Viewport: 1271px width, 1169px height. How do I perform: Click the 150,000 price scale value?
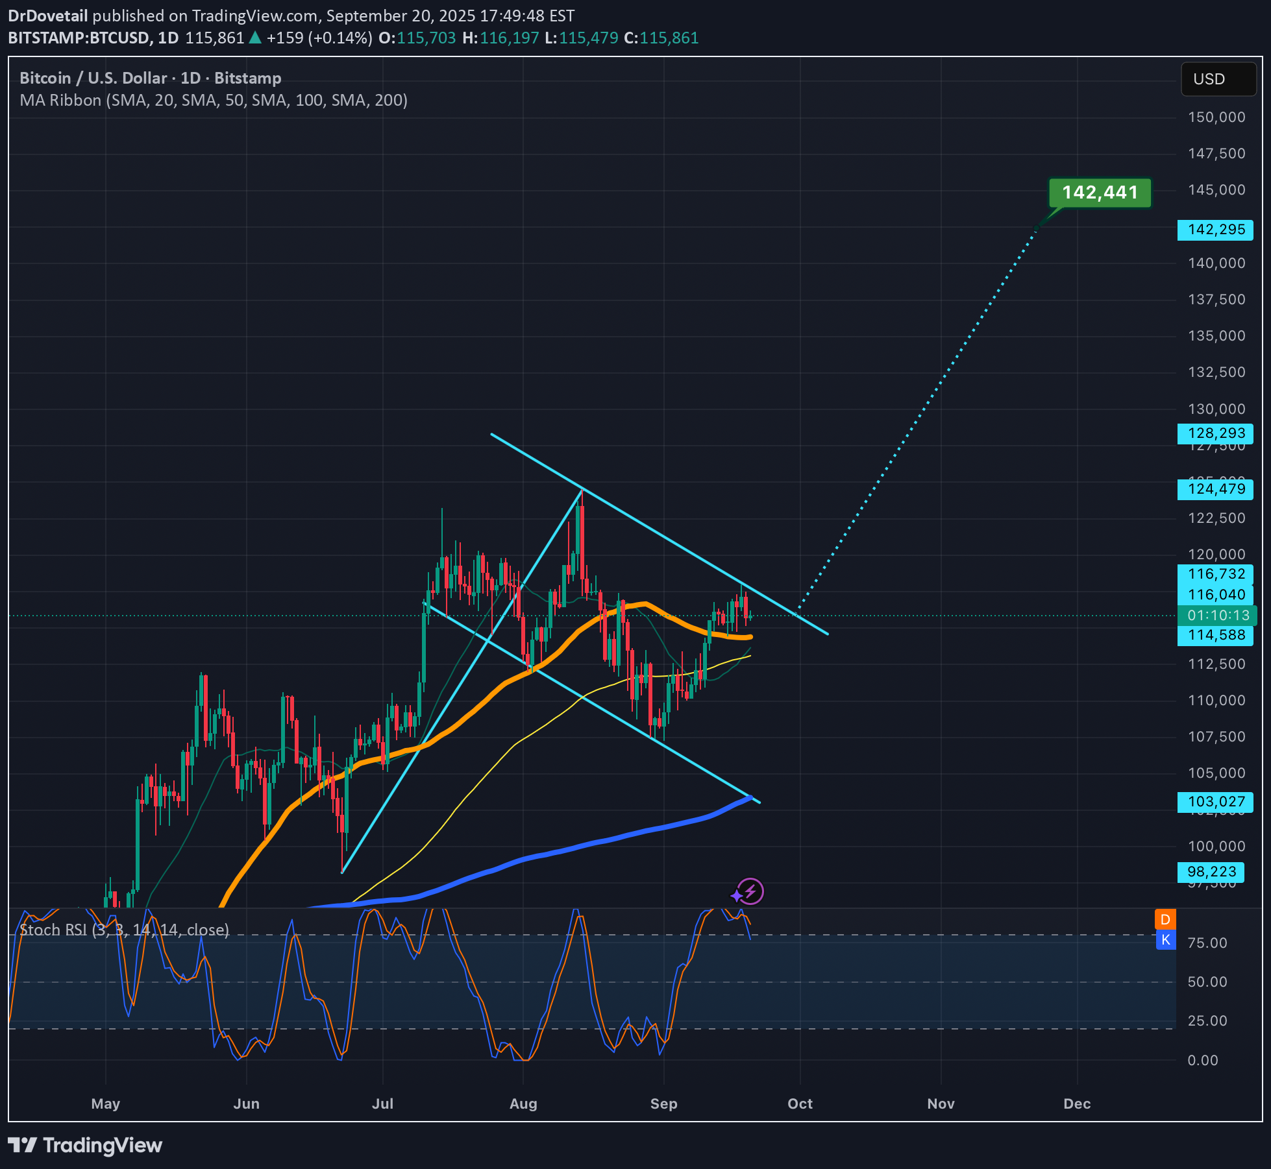point(1216,117)
